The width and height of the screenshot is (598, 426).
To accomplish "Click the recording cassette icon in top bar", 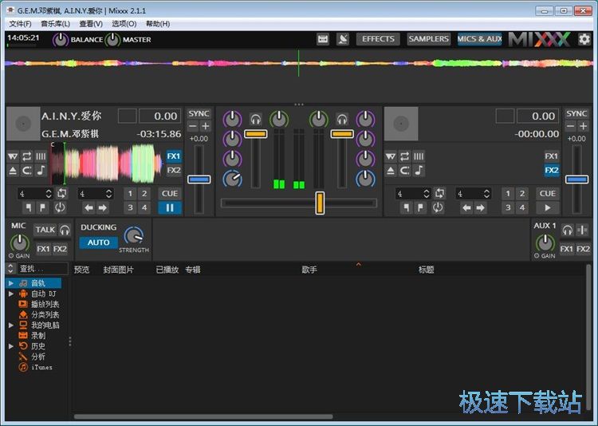I will tap(323, 39).
